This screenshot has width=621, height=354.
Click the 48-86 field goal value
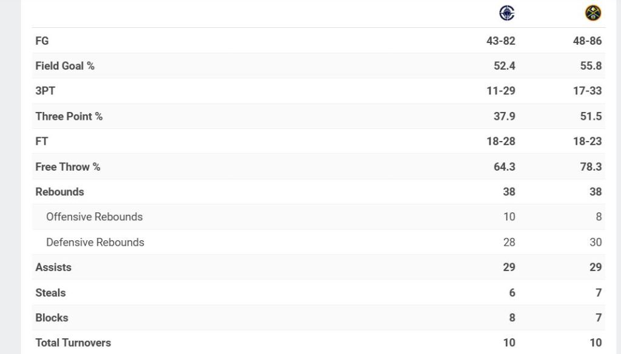(x=587, y=41)
